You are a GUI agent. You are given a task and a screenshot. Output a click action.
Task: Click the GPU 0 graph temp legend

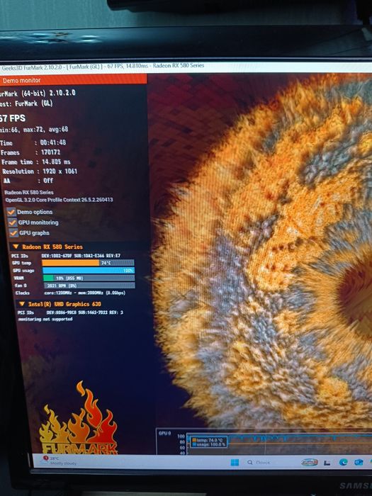(209, 440)
